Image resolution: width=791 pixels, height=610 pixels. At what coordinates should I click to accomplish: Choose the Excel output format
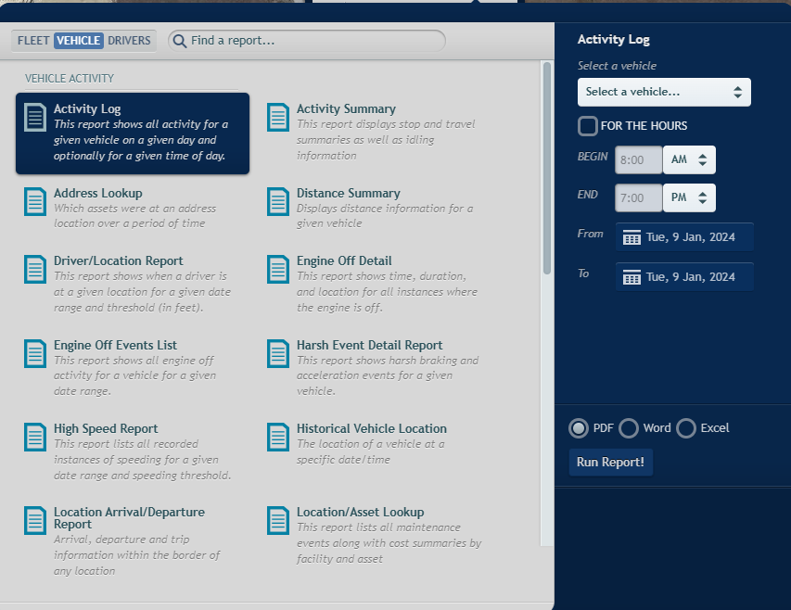click(x=686, y=428)
